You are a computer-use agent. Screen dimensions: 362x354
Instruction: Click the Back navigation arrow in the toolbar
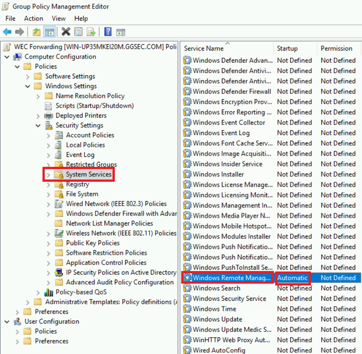(x=7, y=32)
